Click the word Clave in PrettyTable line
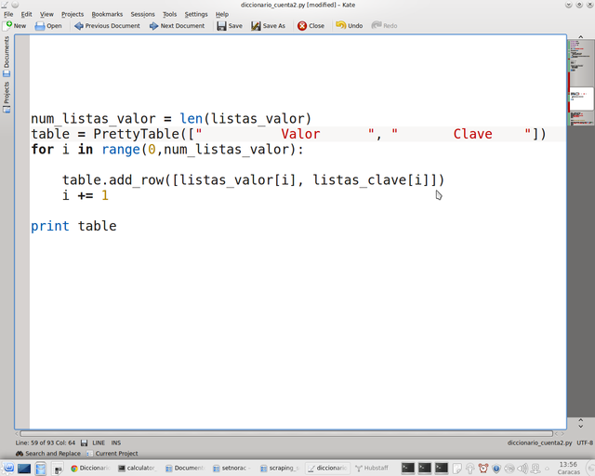 (472, 134)
